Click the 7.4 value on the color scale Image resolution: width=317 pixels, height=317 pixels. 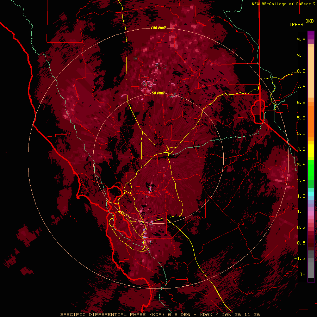point(301,87)
